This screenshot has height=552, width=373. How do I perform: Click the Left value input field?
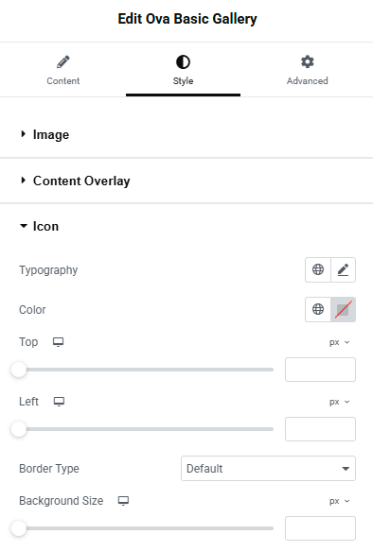(x=320, y=429)
